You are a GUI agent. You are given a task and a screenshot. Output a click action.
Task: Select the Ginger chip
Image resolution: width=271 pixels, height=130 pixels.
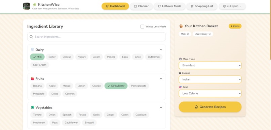pos(110,115)
